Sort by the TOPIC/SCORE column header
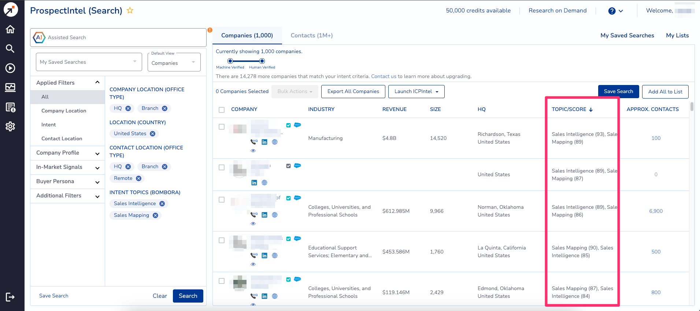The width and height of the screenshot is (700, 311). click(572, 110)
